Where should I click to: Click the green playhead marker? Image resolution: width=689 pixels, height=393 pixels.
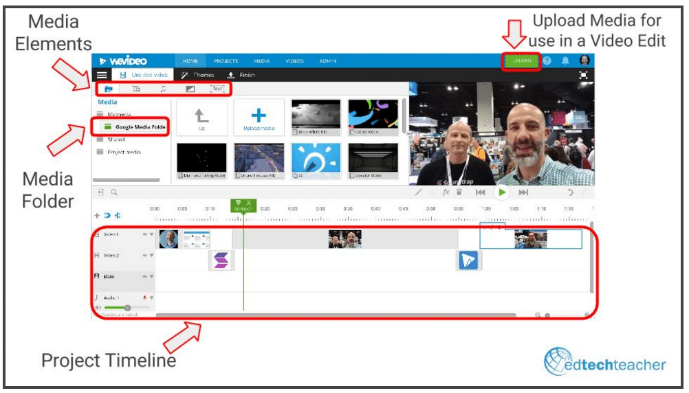243,205
